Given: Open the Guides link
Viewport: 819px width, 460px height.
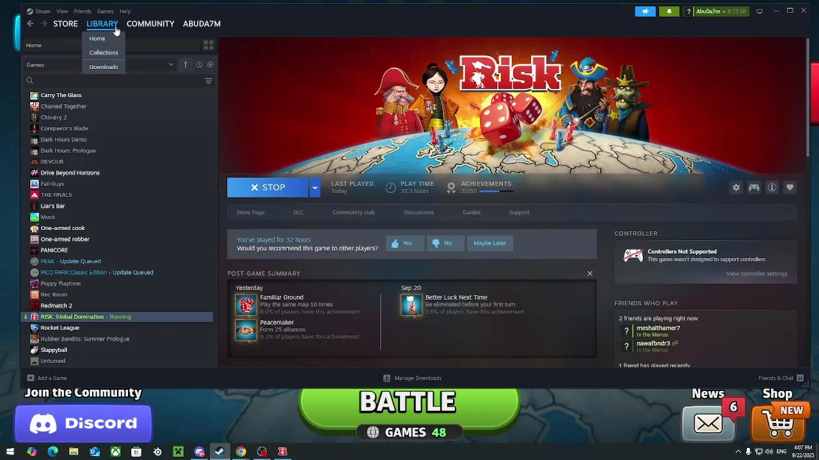Looking at the screenshot, I should click(x=472, y=212).
